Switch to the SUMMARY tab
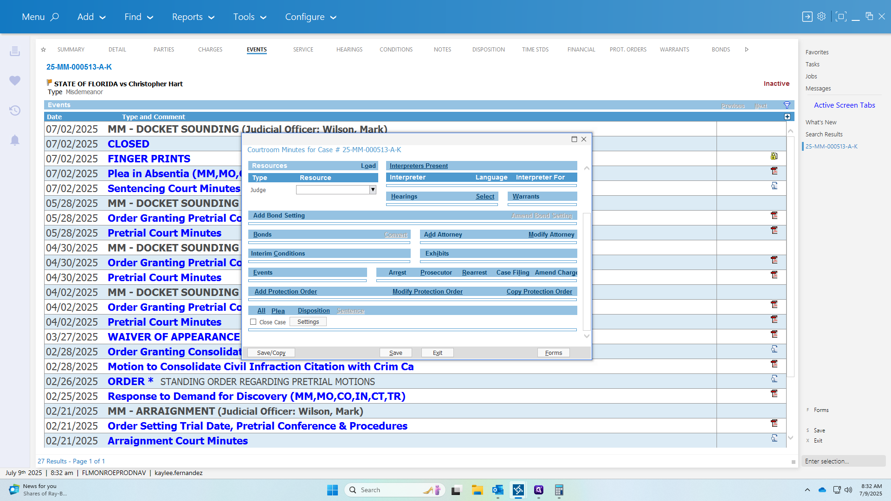 [x=71, y=50]
